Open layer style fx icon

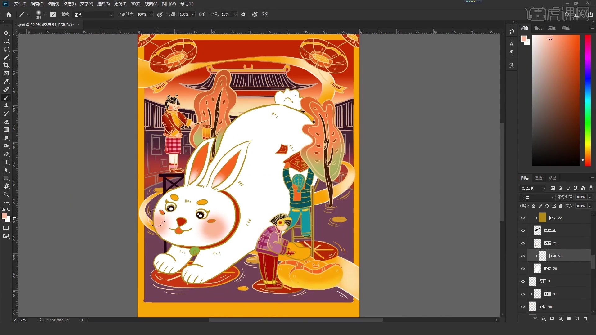pos(544,319)
